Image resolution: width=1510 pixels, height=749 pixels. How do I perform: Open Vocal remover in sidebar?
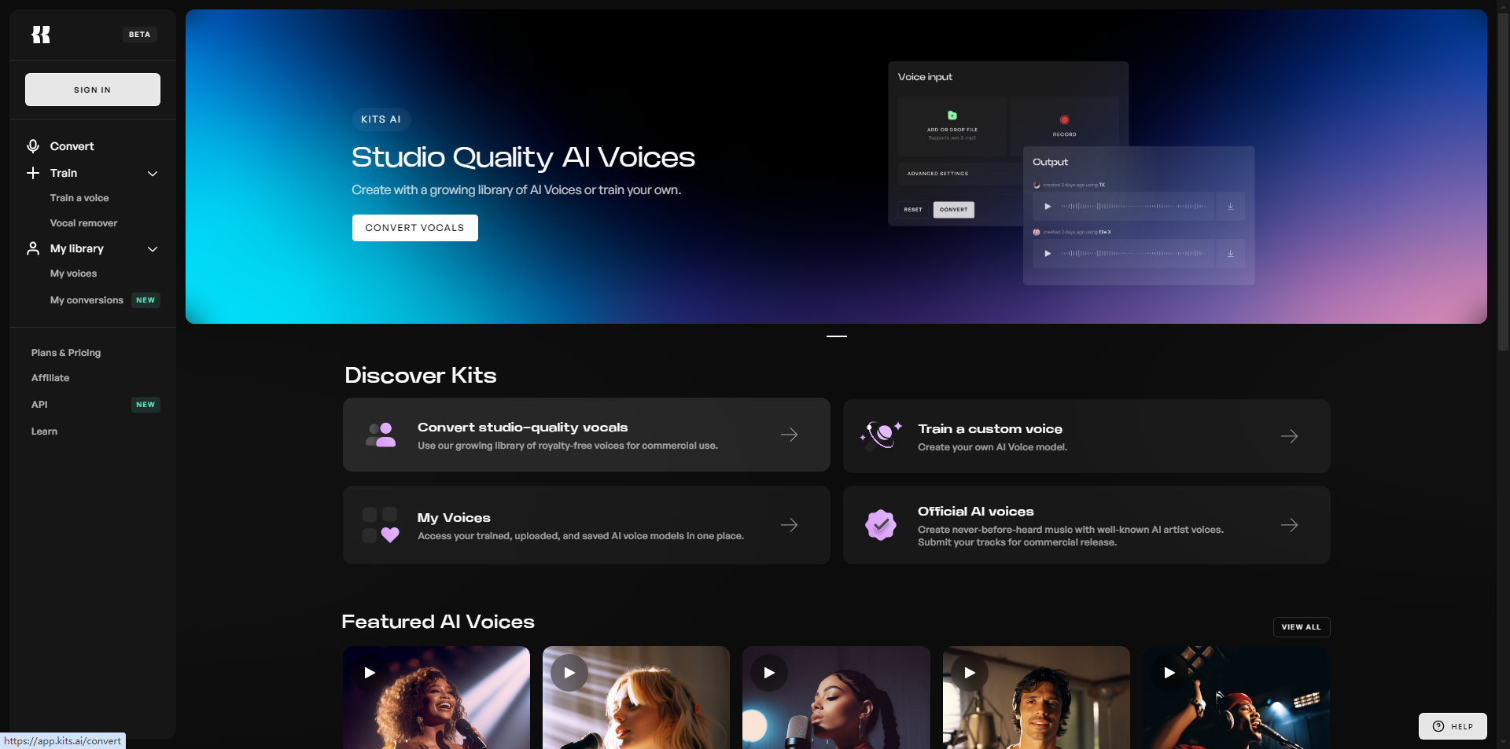point(83,223)
